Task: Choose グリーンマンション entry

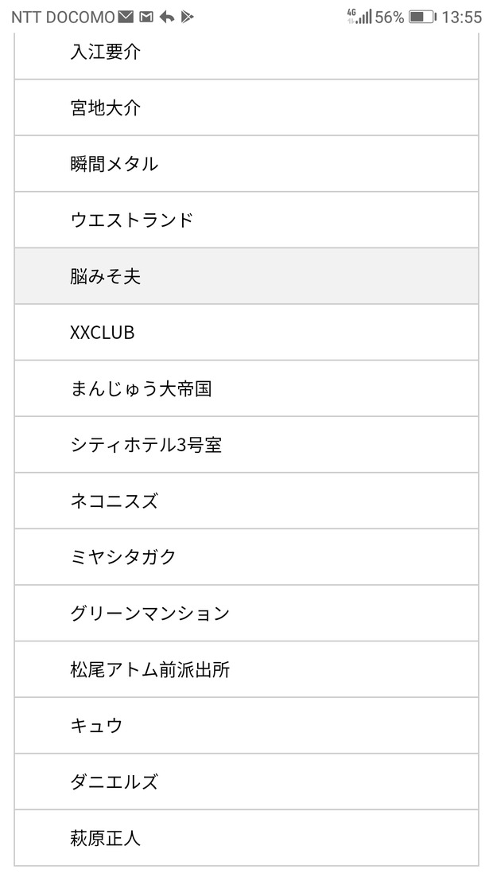Action: click(246, 613)
